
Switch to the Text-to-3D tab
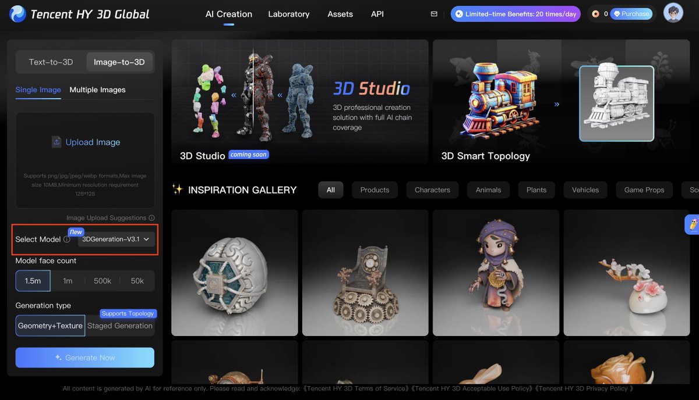(51, 62)
